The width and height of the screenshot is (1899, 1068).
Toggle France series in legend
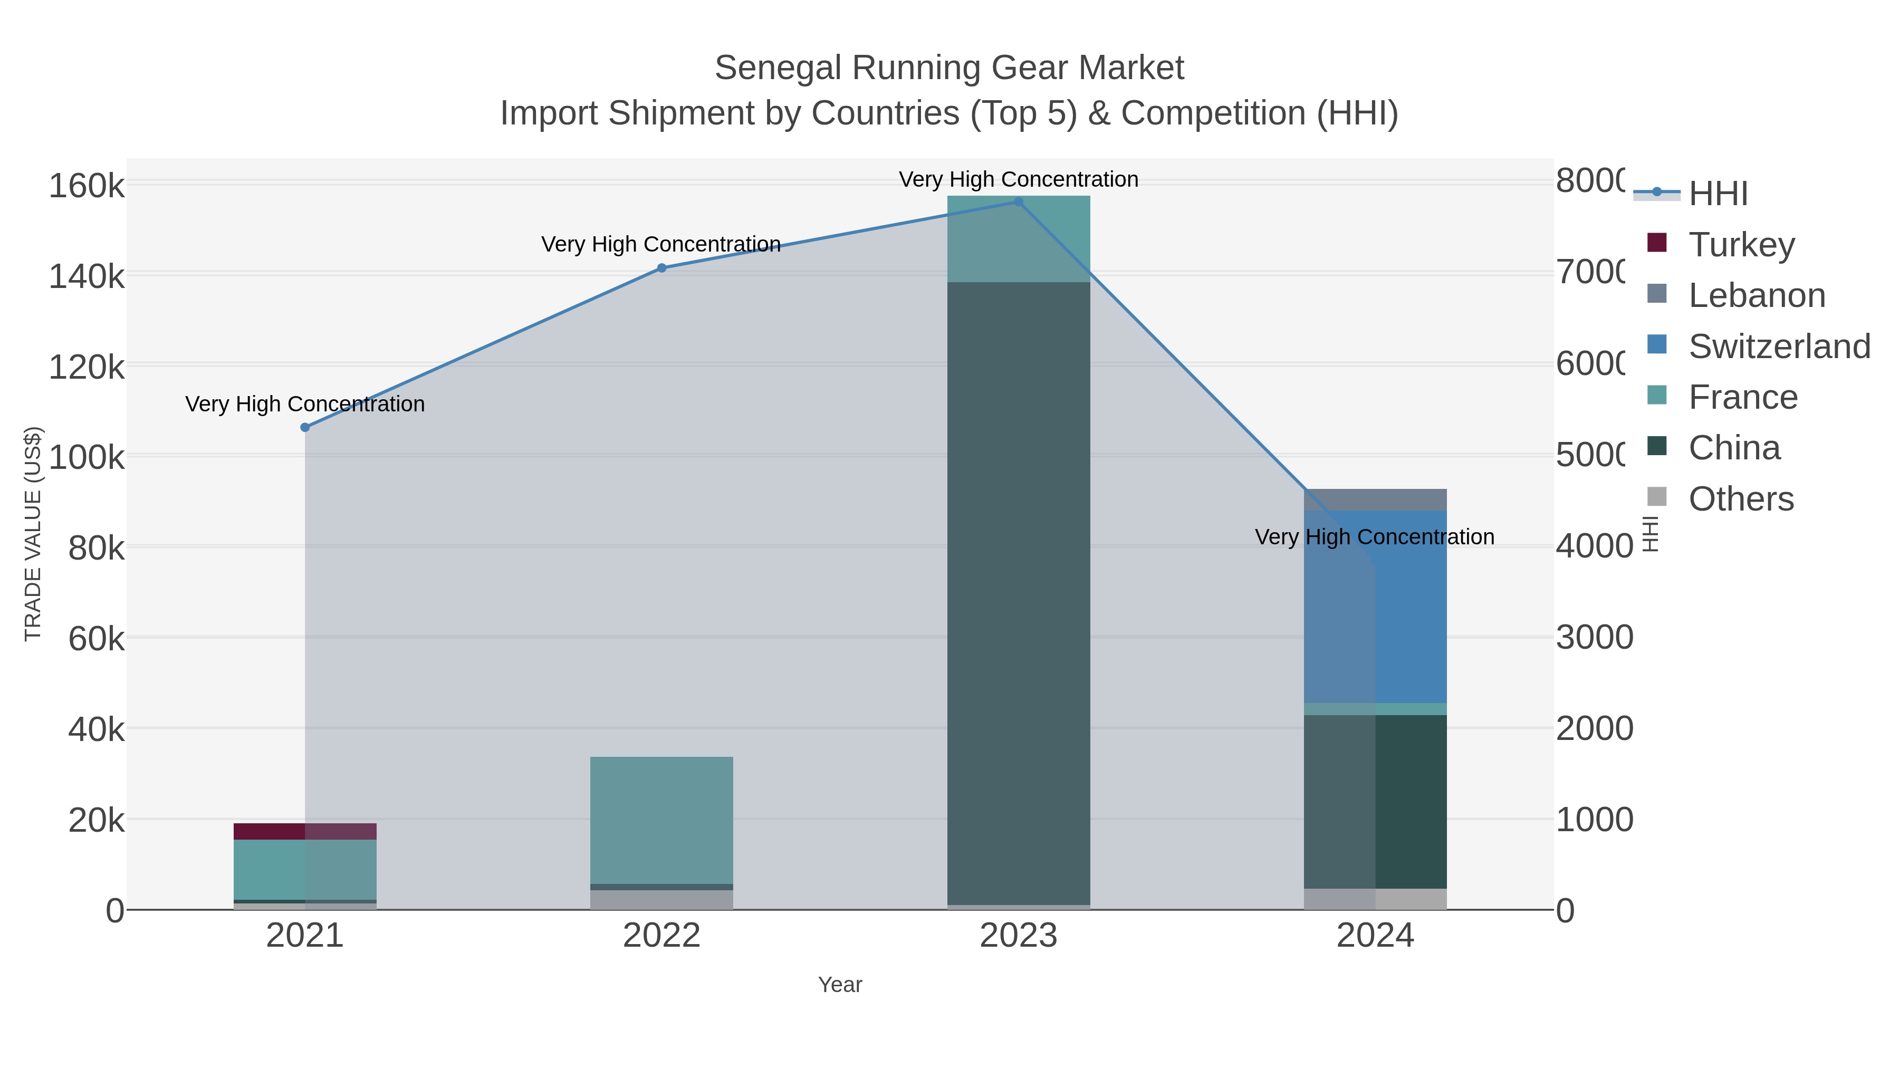click(1722, 397)
